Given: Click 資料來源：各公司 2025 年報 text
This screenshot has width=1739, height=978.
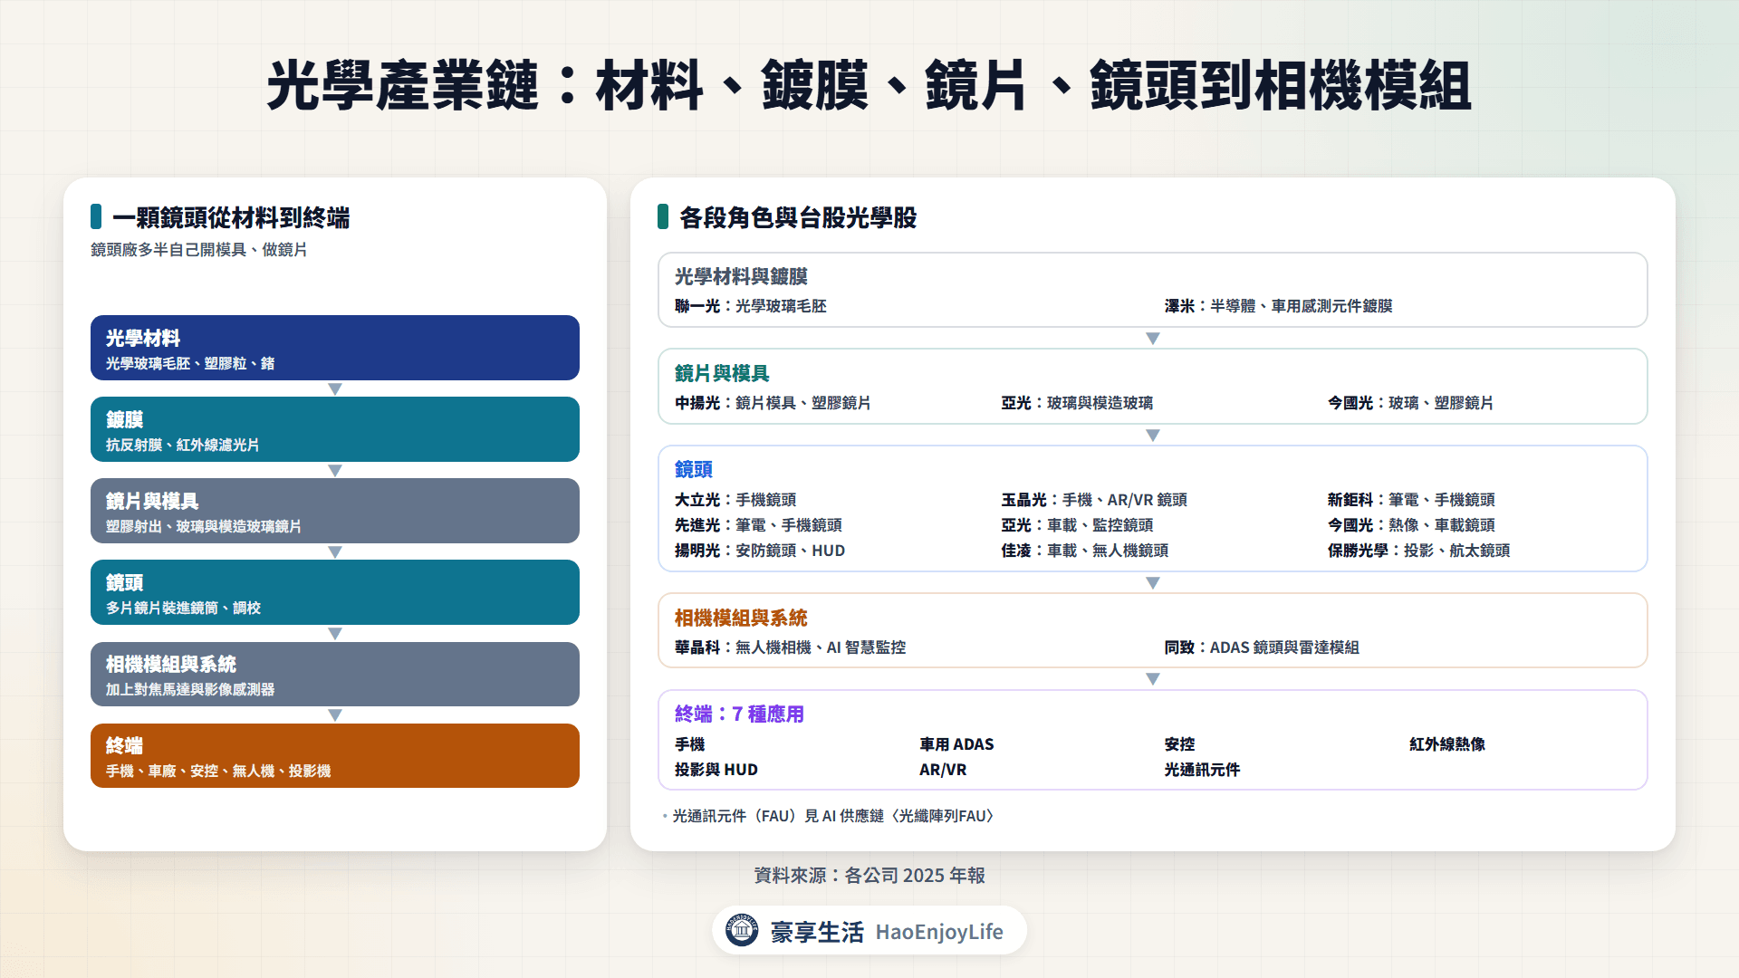Looking at the screenshot, I should click(x=869, y=876).
